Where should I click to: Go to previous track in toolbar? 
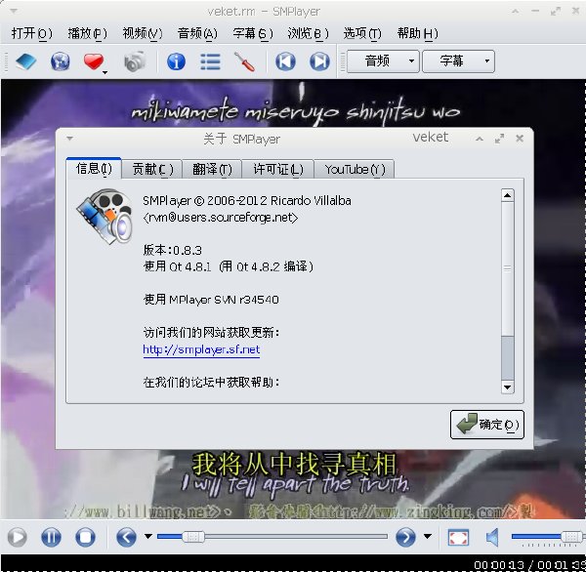coord(285,61)
